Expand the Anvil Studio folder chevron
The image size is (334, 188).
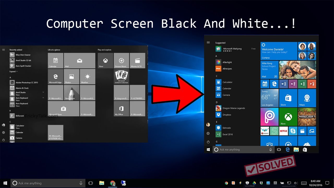pyautogui.click(x=43, y=92)
